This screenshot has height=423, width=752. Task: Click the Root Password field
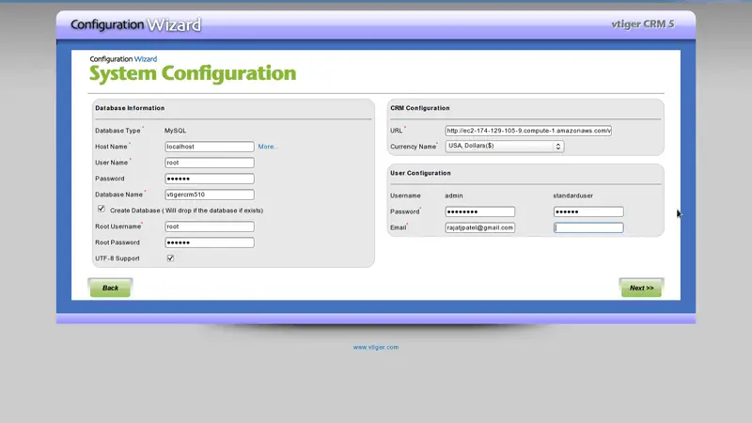click(x=210, y=243)
